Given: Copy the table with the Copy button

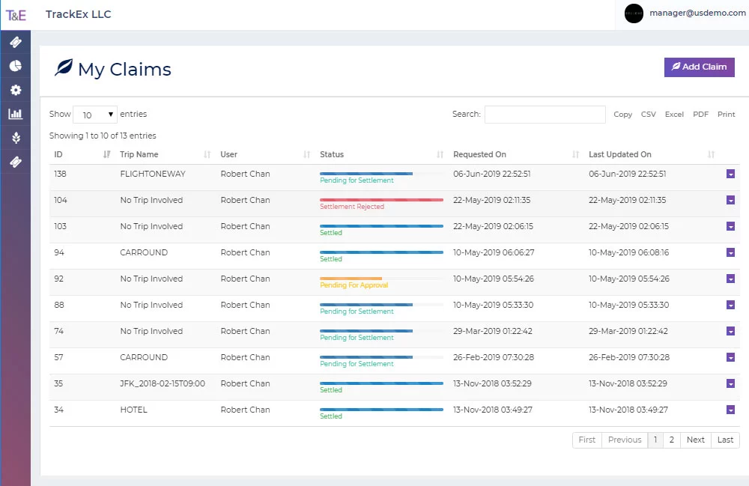Looking at the screenshot, I should (x=623, y=114).
